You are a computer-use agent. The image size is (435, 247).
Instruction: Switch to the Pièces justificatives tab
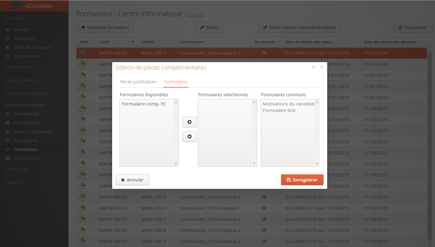[138, 82]
